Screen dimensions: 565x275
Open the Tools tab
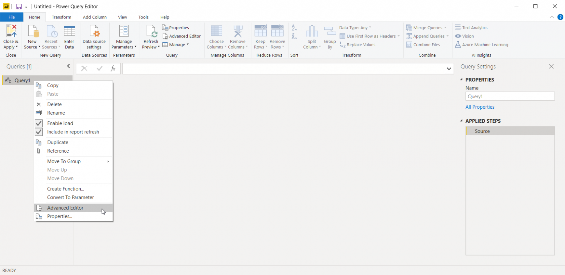pyautogui.click(x=144, y=17)
